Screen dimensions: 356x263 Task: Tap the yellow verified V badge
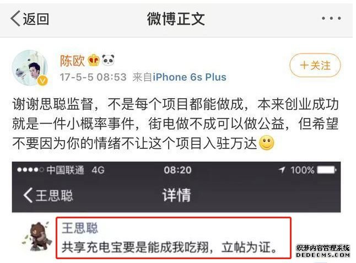42,80
